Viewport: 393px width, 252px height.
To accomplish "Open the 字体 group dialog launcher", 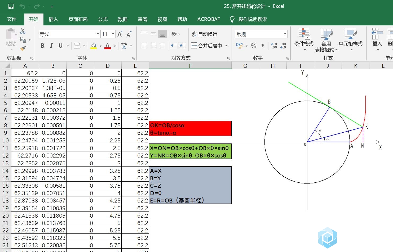I will pos(133,58).
